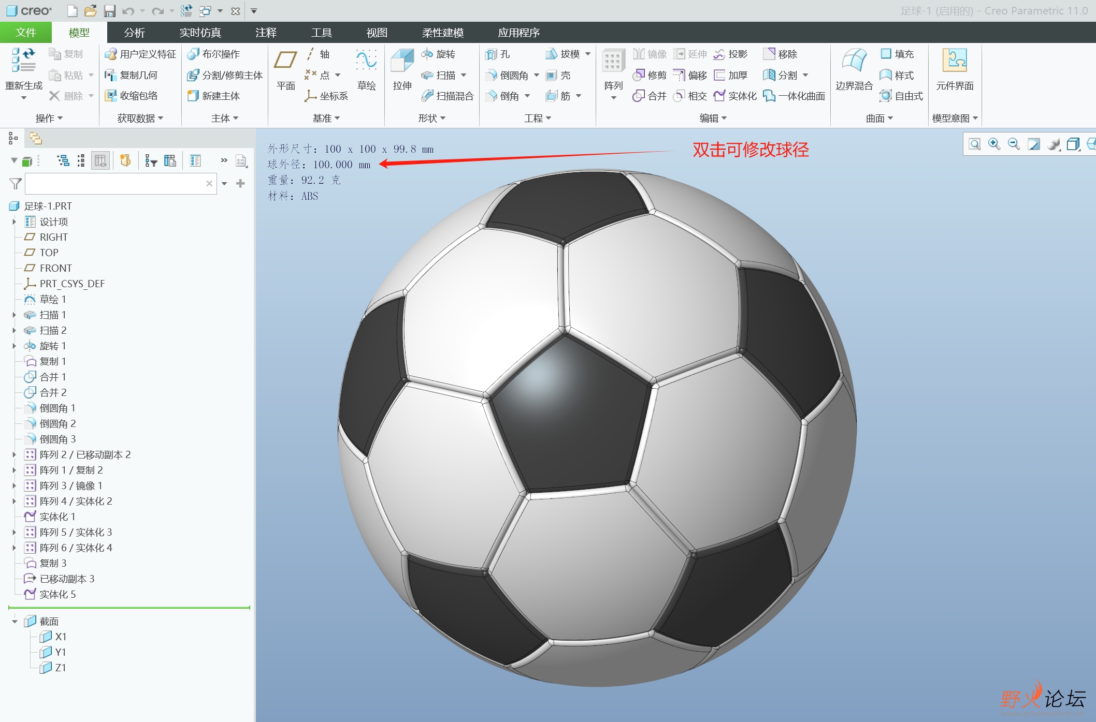The height and width of the screenshot is (722, 1096).
Task: Click the 一体化曲面 button
Action: click(794, 96)
